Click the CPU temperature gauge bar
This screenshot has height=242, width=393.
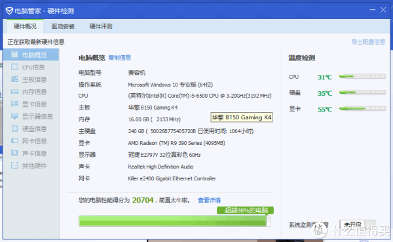coord(362,76)
